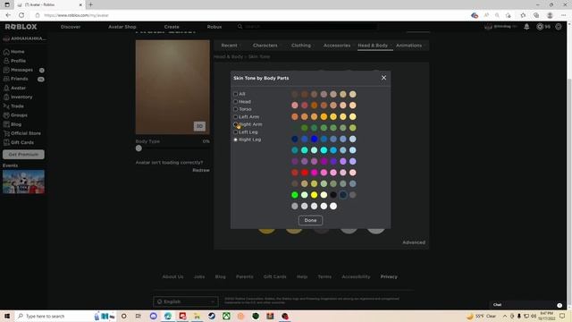The image size is (572, 322).
Task: Open the Privacy footer link
Action: coord(389,276)
